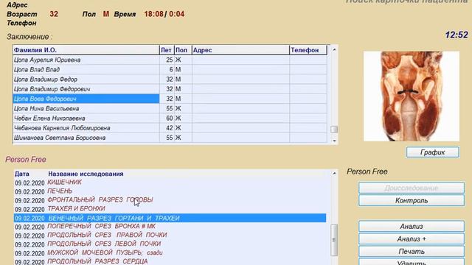Select the ПЕЧЕНЬ research entry
The height and width of the screenshot is (265, 472).
[170, 191]
